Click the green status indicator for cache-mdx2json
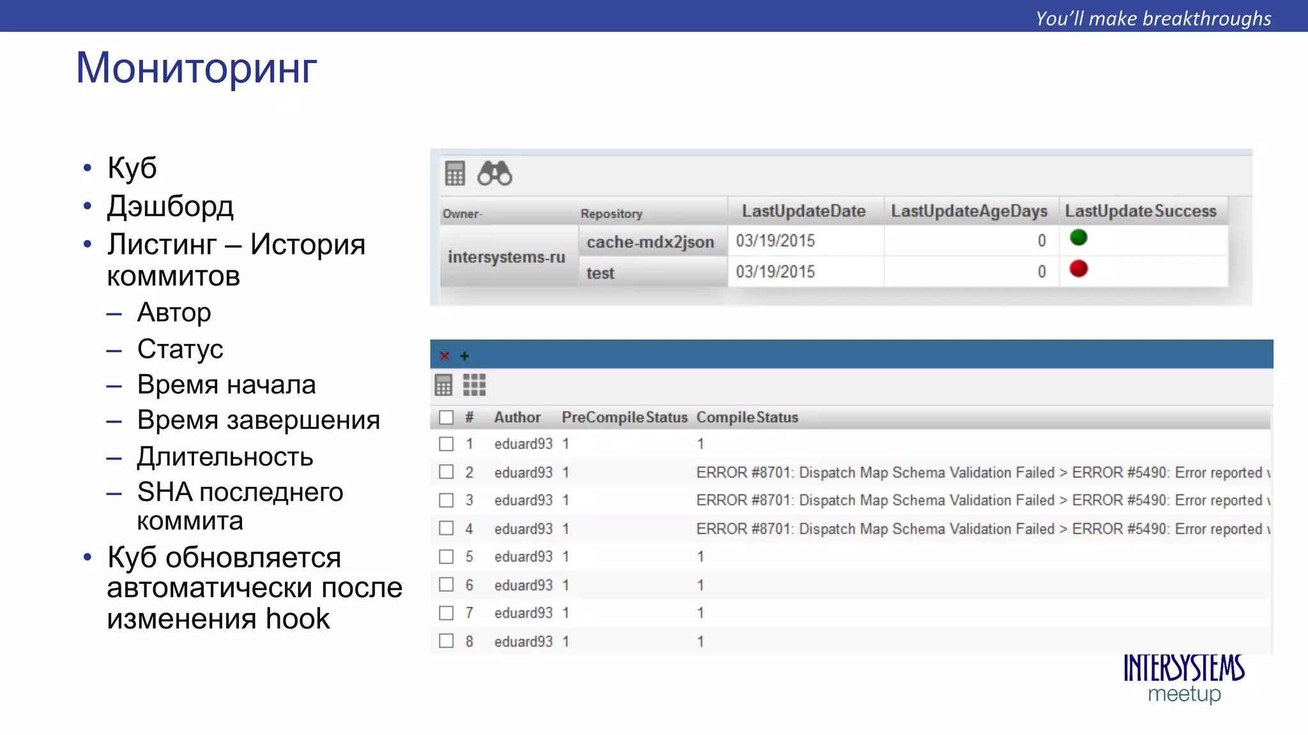 point(1078,238)
